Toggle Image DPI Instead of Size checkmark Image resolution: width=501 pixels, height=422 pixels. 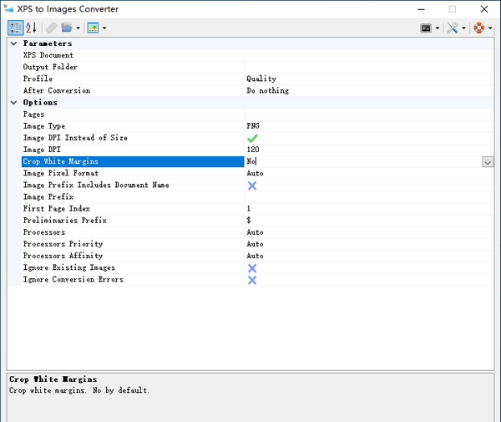point(252,138)
